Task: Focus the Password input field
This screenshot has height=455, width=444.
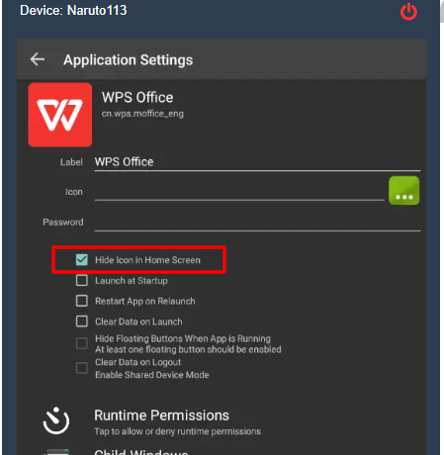Action: click(257, 223)
